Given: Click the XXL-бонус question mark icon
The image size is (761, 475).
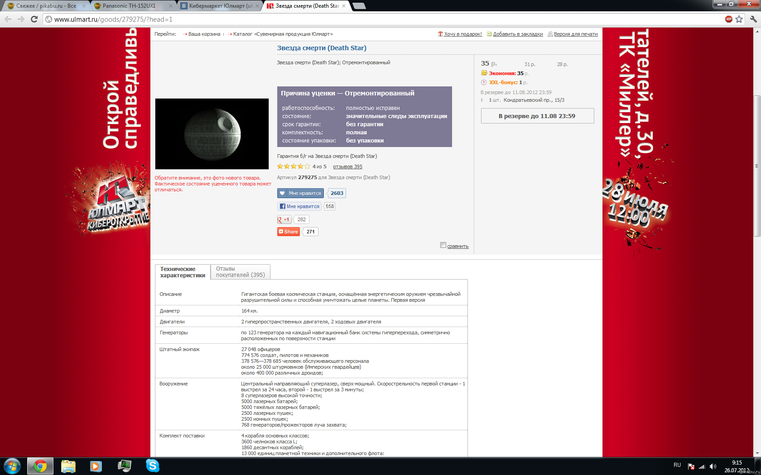Looking at the screenshot, I should tap(483, 82).
